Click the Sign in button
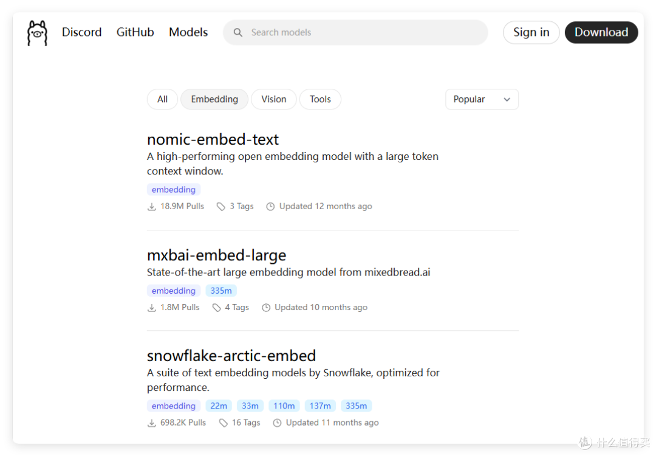This screenshot has height=456, width=656. point(531,32)
